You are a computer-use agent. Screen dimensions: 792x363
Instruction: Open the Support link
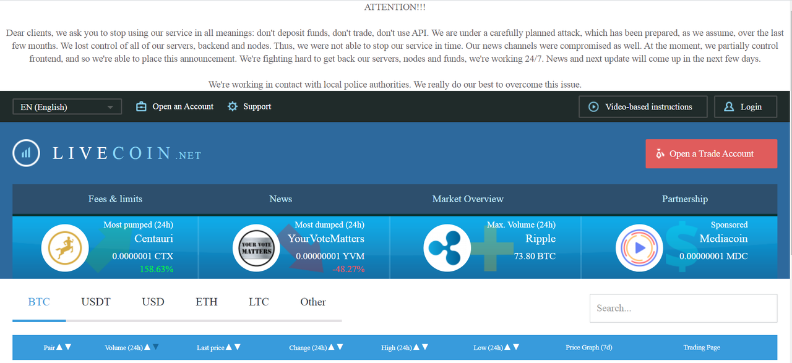tap(257, 106)
